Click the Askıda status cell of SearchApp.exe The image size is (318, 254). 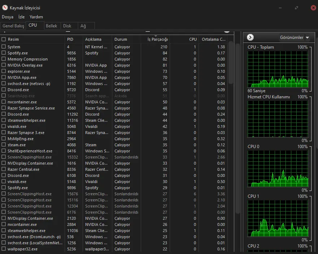coord(121,96)
